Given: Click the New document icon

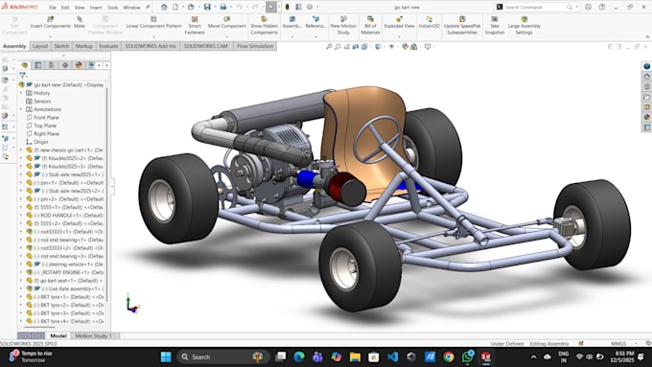Looking at the screenshot, I should tap(175, 7).
